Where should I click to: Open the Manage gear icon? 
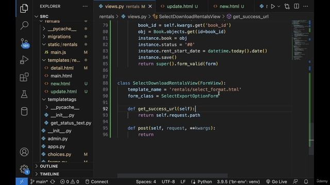point(24,169)
